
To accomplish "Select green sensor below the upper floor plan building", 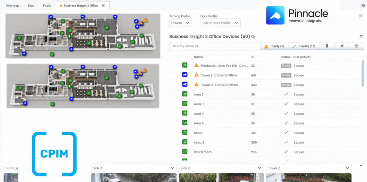I will [52, 54].
